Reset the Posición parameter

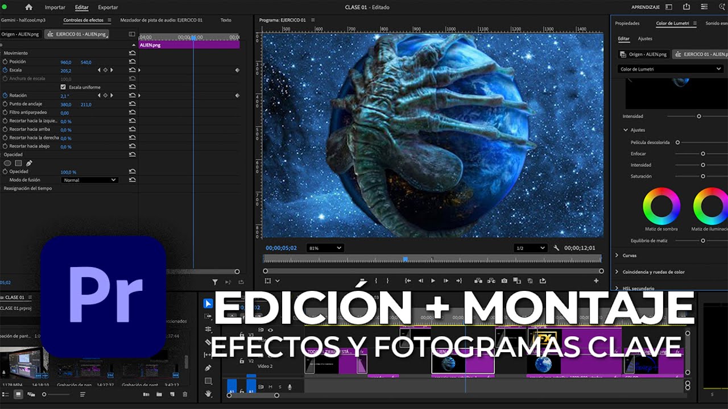point(132,62)
